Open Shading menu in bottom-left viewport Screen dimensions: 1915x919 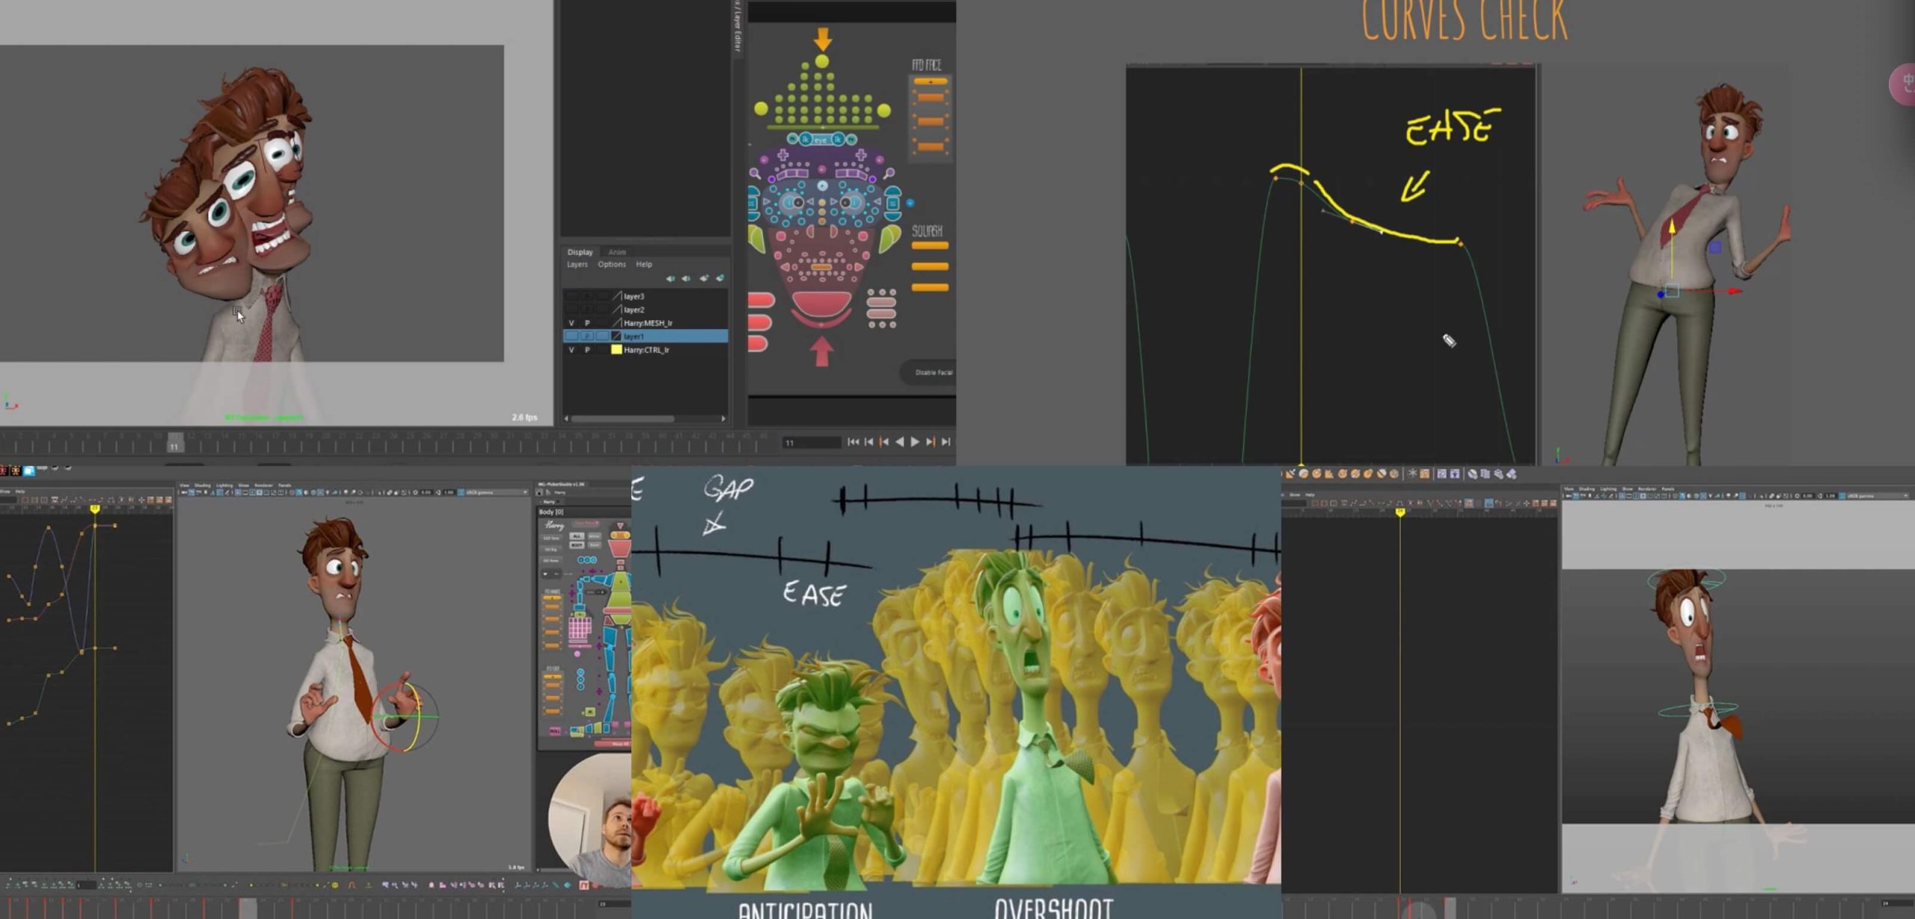(203, 485)
